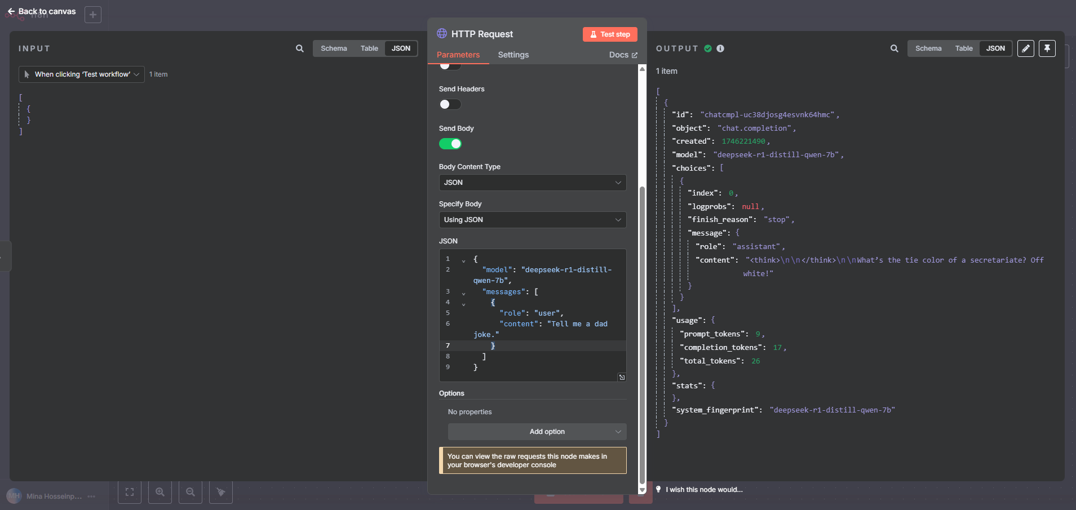
Task: Open the Specify Body dropdown
Action: click(x=532, y=220)
